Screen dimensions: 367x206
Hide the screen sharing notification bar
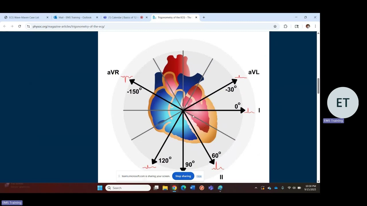(x=199, y=176)
